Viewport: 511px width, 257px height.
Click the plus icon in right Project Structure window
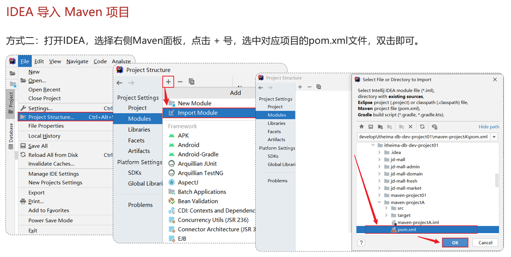[x=300, y=87]
